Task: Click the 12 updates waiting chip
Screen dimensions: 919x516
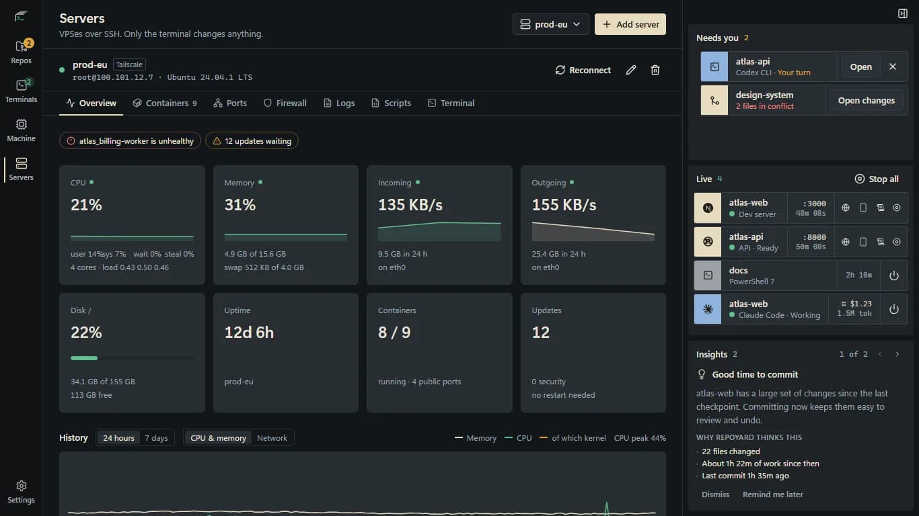Action: [x=252, y=141]
